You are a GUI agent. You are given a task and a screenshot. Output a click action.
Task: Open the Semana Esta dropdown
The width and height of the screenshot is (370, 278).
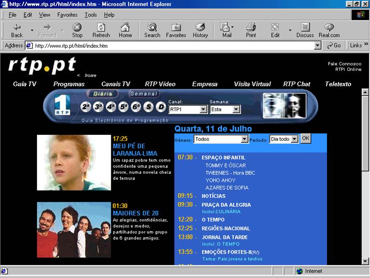point(236,109)
